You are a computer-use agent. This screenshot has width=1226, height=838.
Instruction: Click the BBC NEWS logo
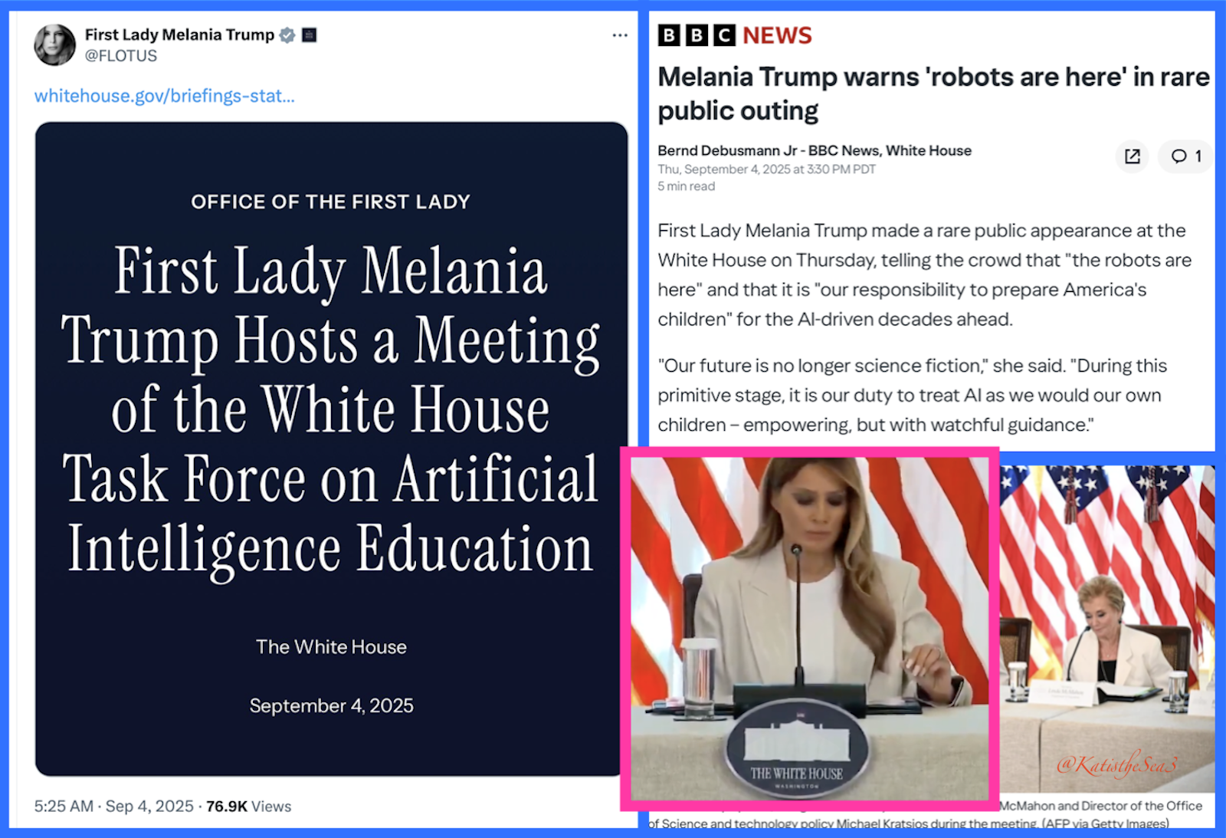(x=735, y=35)
